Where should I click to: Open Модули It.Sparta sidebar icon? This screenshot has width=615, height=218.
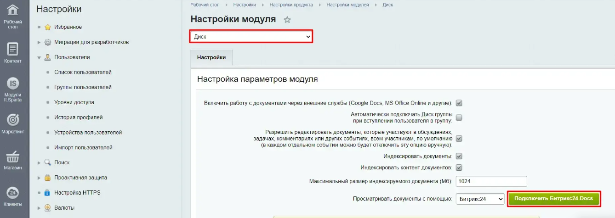pos(13,83)
